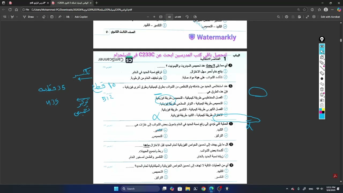Click the page number field showing 43
This screenshot has width=343, height=193.
tap(169, 17)
